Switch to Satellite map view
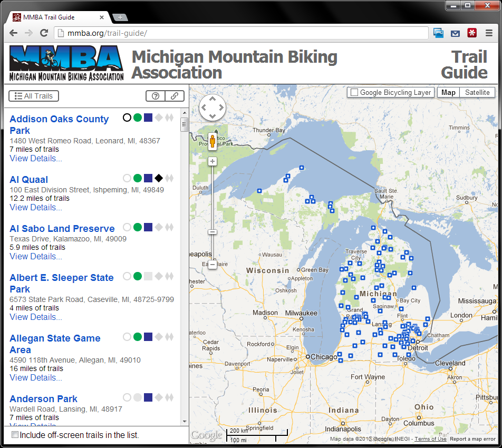The image size is (502, 448). 477,92
